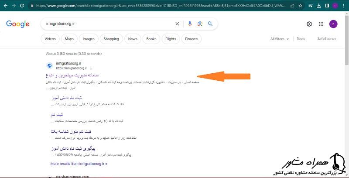This screenshot has height=178, width=349.
Task: Switch to the Images filter
Action: pyautogui.click(x=89, y=39)
